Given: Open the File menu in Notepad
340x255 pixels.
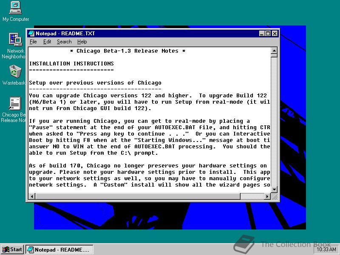Looking at the screenshot, I should (x=33, y=42).
